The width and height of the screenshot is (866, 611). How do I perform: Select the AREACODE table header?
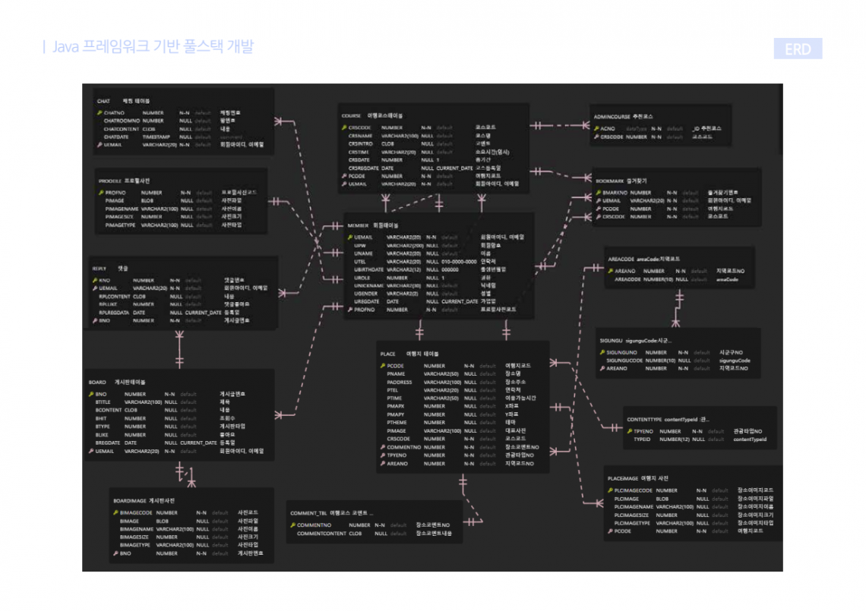(x=643, y=259)
